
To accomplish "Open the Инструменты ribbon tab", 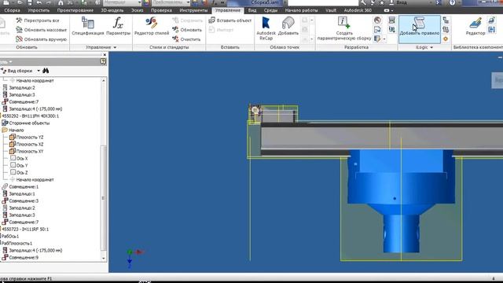I will (193, 10).
